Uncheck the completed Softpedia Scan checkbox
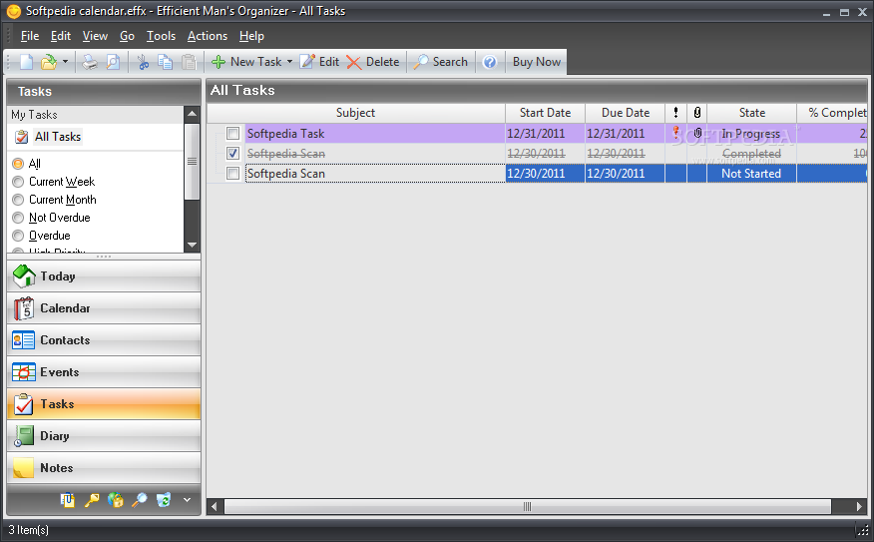This screenshot has width=874, height=542. (233, 154)
